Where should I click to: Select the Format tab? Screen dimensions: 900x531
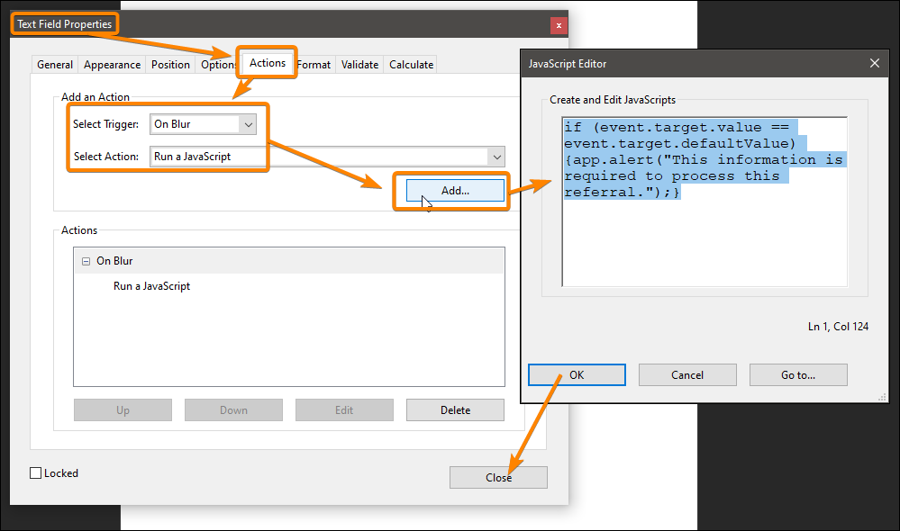pos(314,64)
